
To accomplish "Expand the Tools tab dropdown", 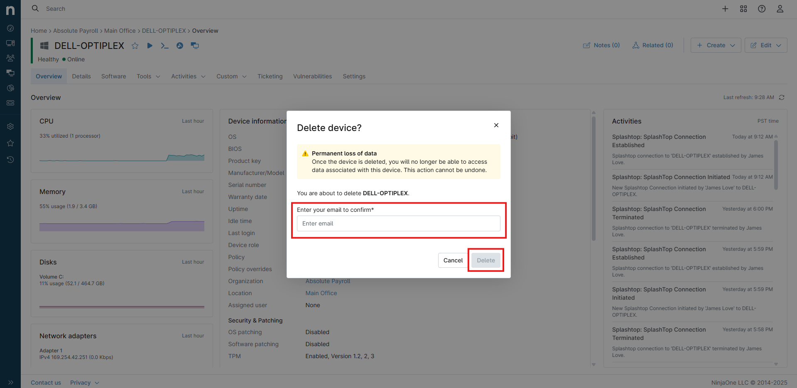I will [x=148, y=76].
